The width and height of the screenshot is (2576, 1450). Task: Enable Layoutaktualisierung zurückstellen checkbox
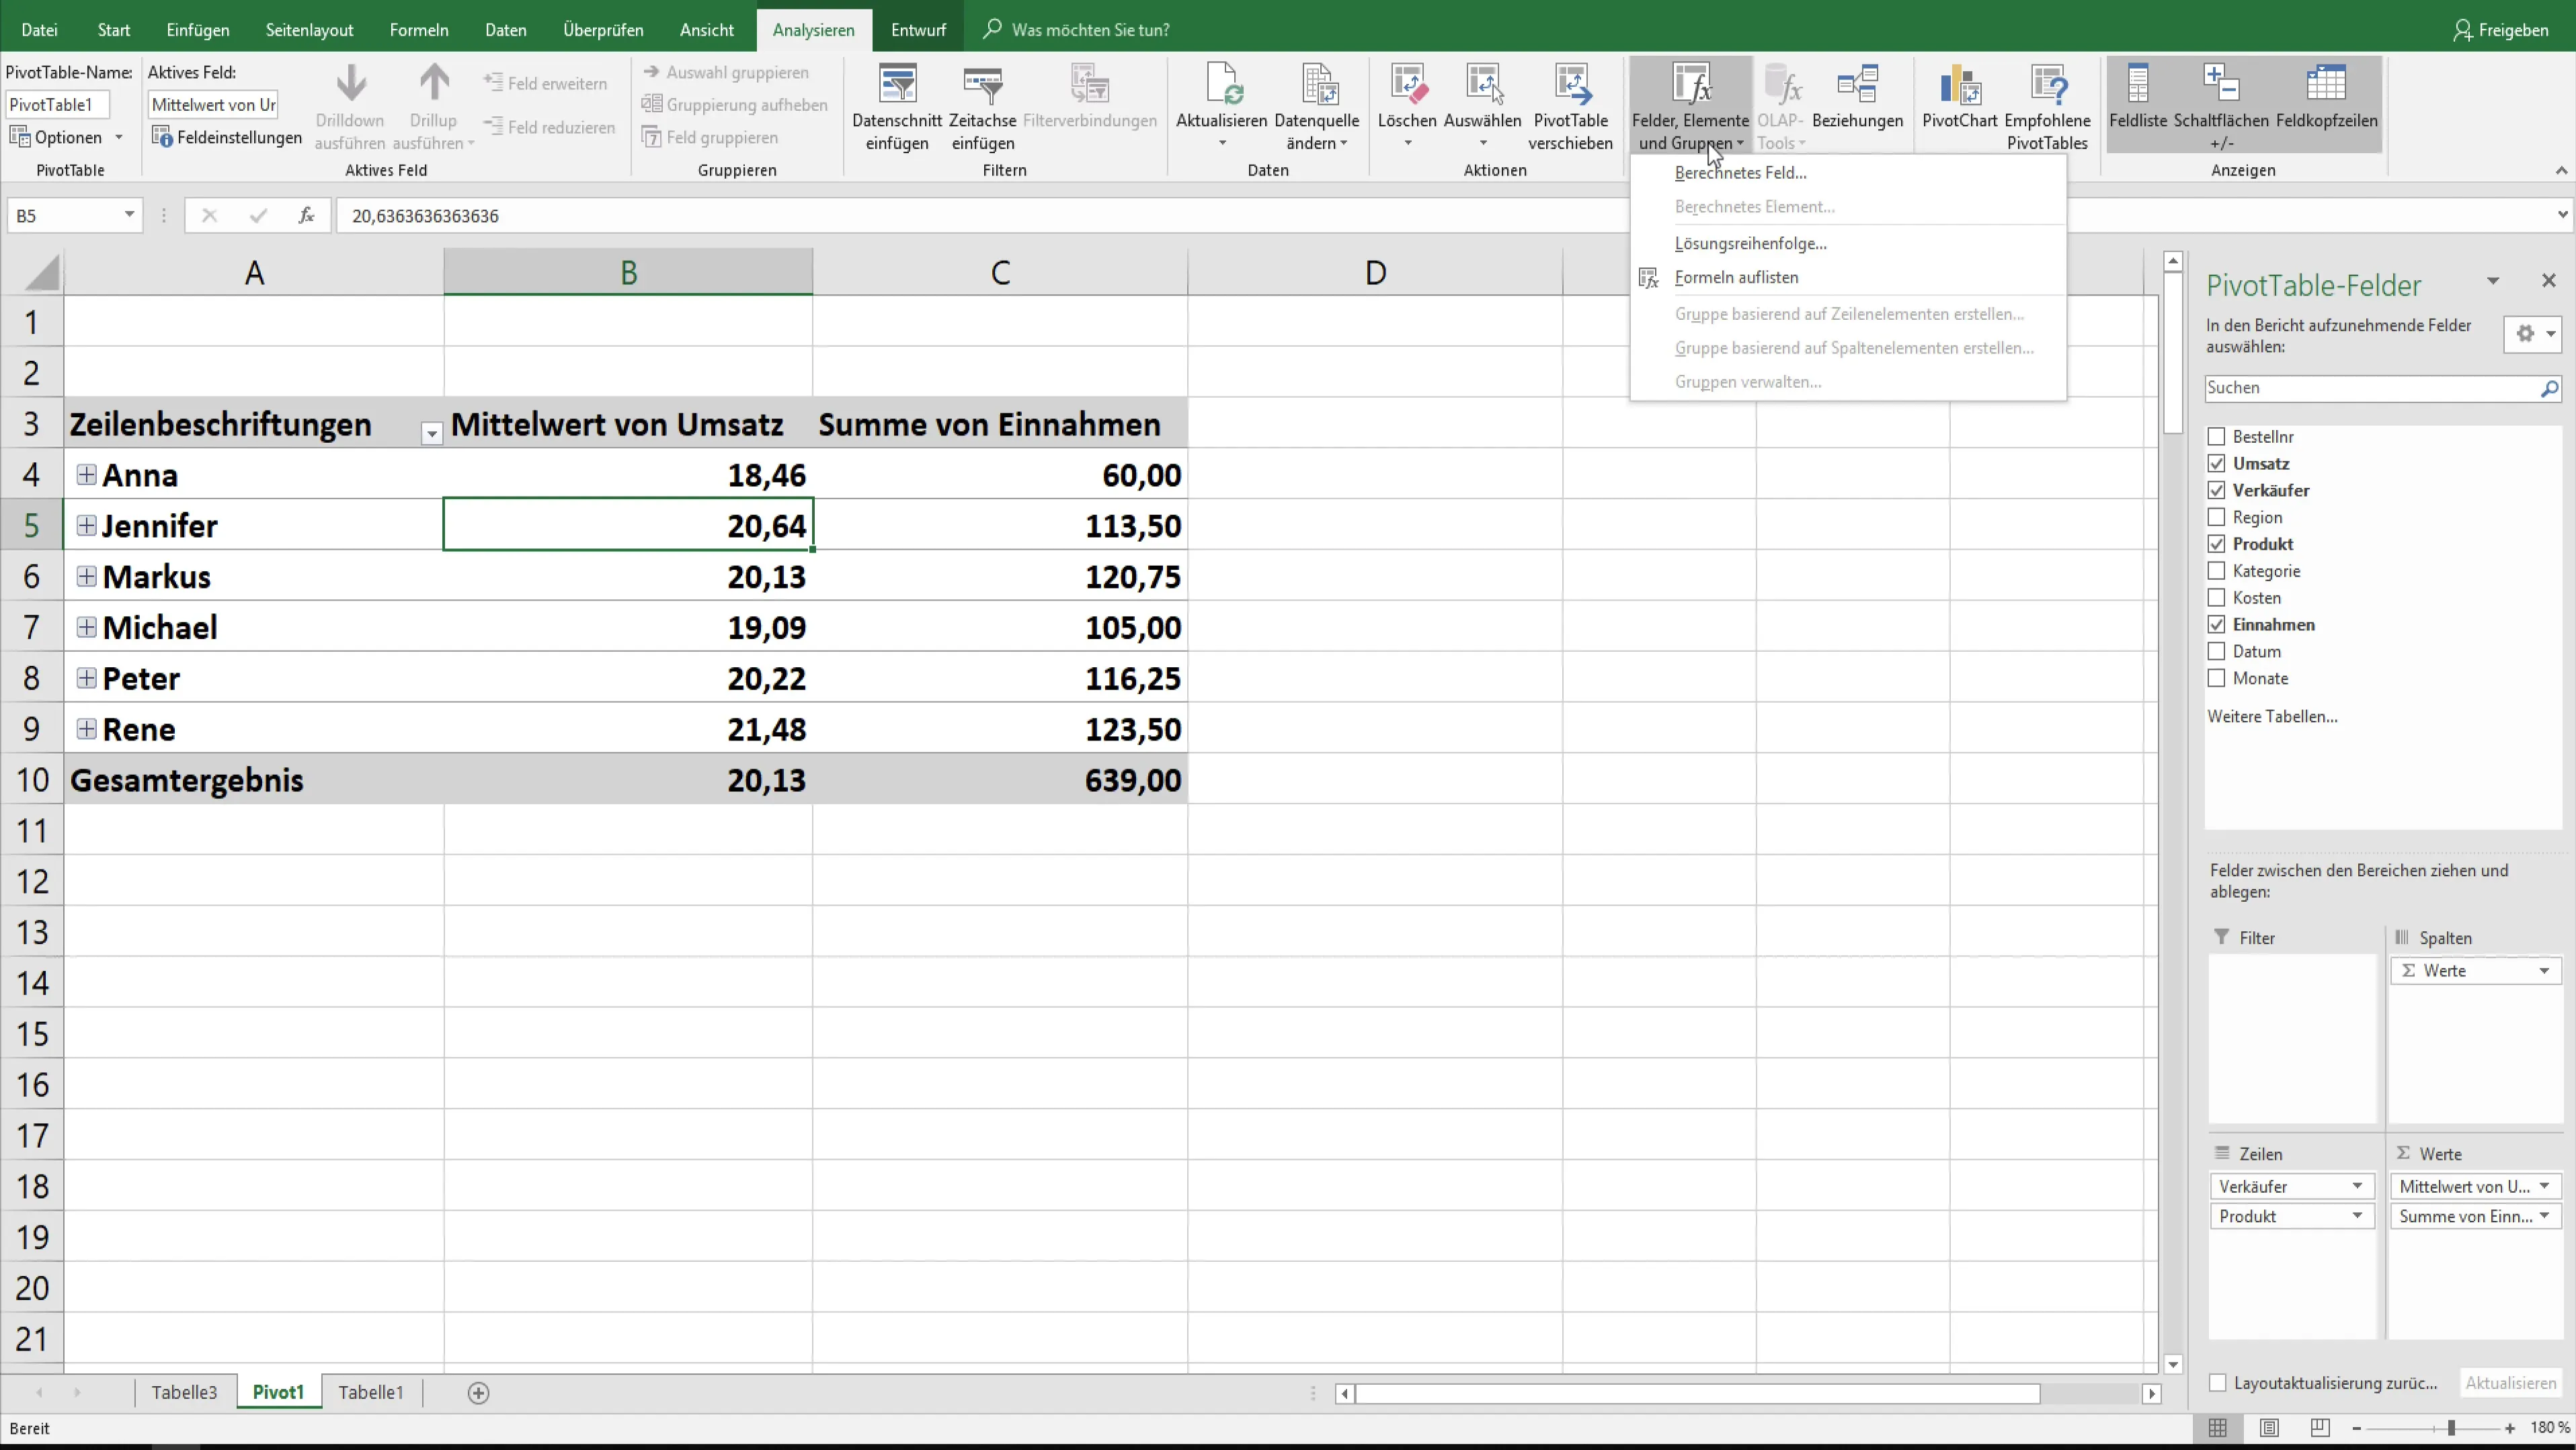[2217, 1383]
